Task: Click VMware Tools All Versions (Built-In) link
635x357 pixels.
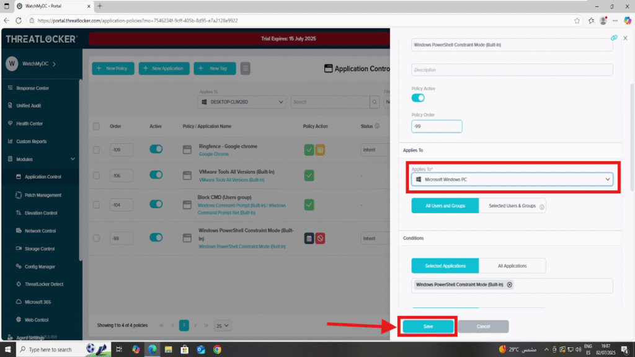Action: (232, 180)
